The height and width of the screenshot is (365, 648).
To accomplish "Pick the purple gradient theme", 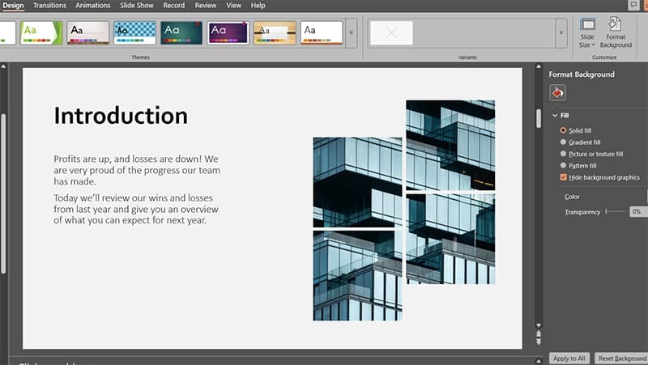I will [x=228, y=32].
